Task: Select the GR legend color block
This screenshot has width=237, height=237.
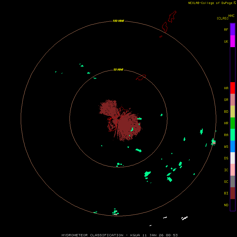Action: [233, 100]
